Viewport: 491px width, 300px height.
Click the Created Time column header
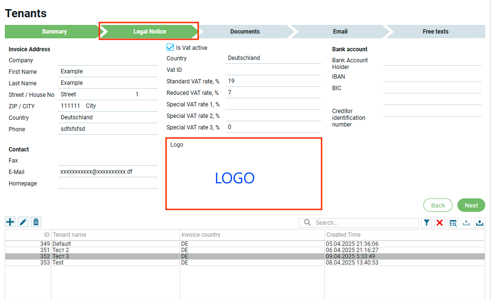click(x=343, y=235)
